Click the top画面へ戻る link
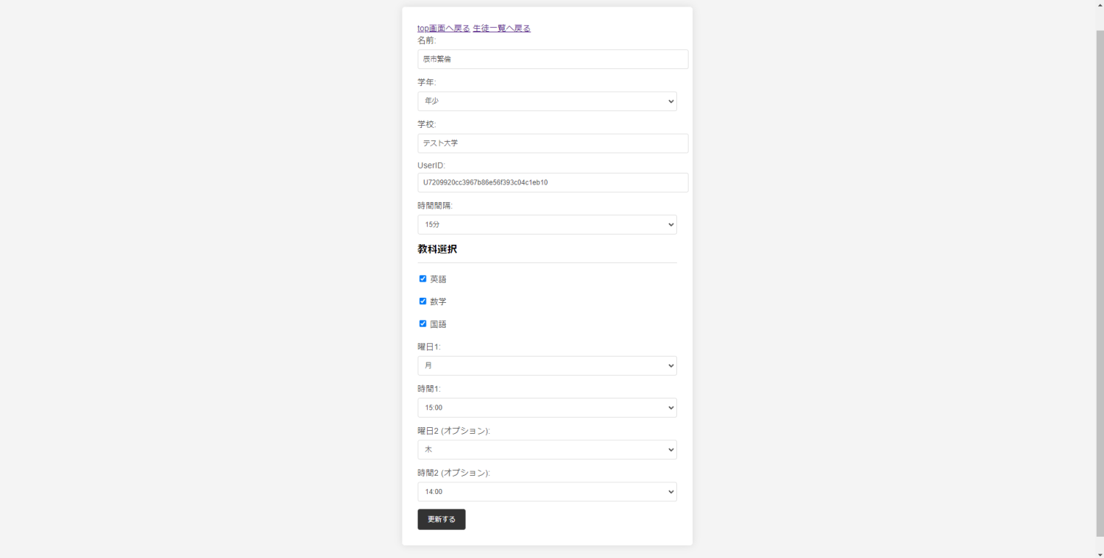 443,29
